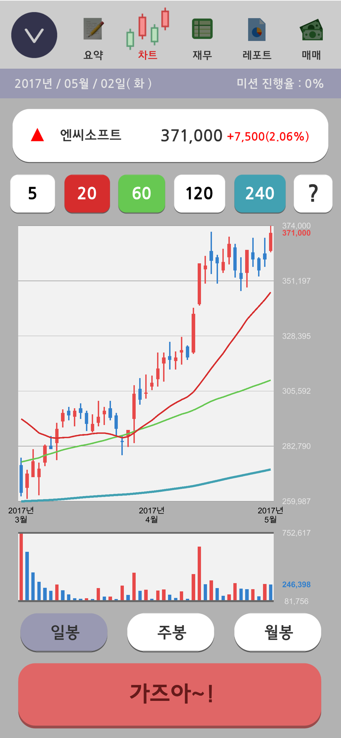Click the 282,790 price axis label

(x=296, y=446)
